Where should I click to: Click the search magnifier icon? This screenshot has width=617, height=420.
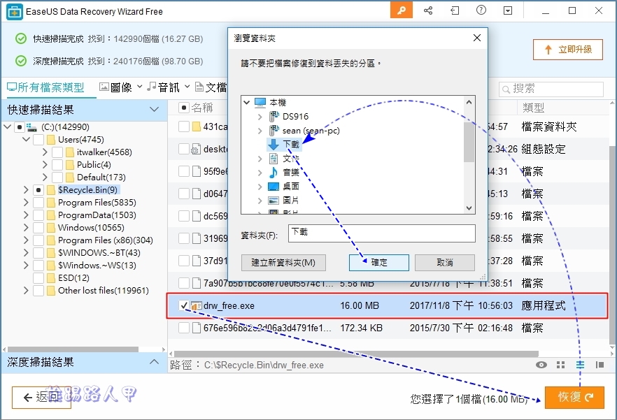[506, 89]
